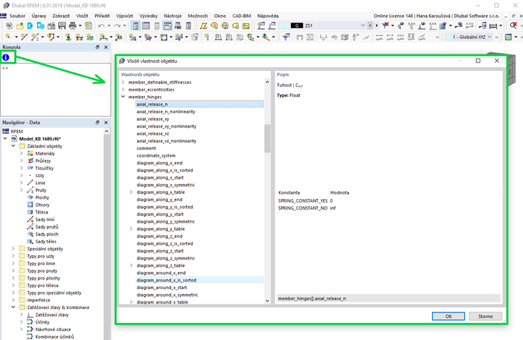Open the 1 - Globální XYZ dropdown
Viewport: 523px width, 340px height.
coord(490,36)
